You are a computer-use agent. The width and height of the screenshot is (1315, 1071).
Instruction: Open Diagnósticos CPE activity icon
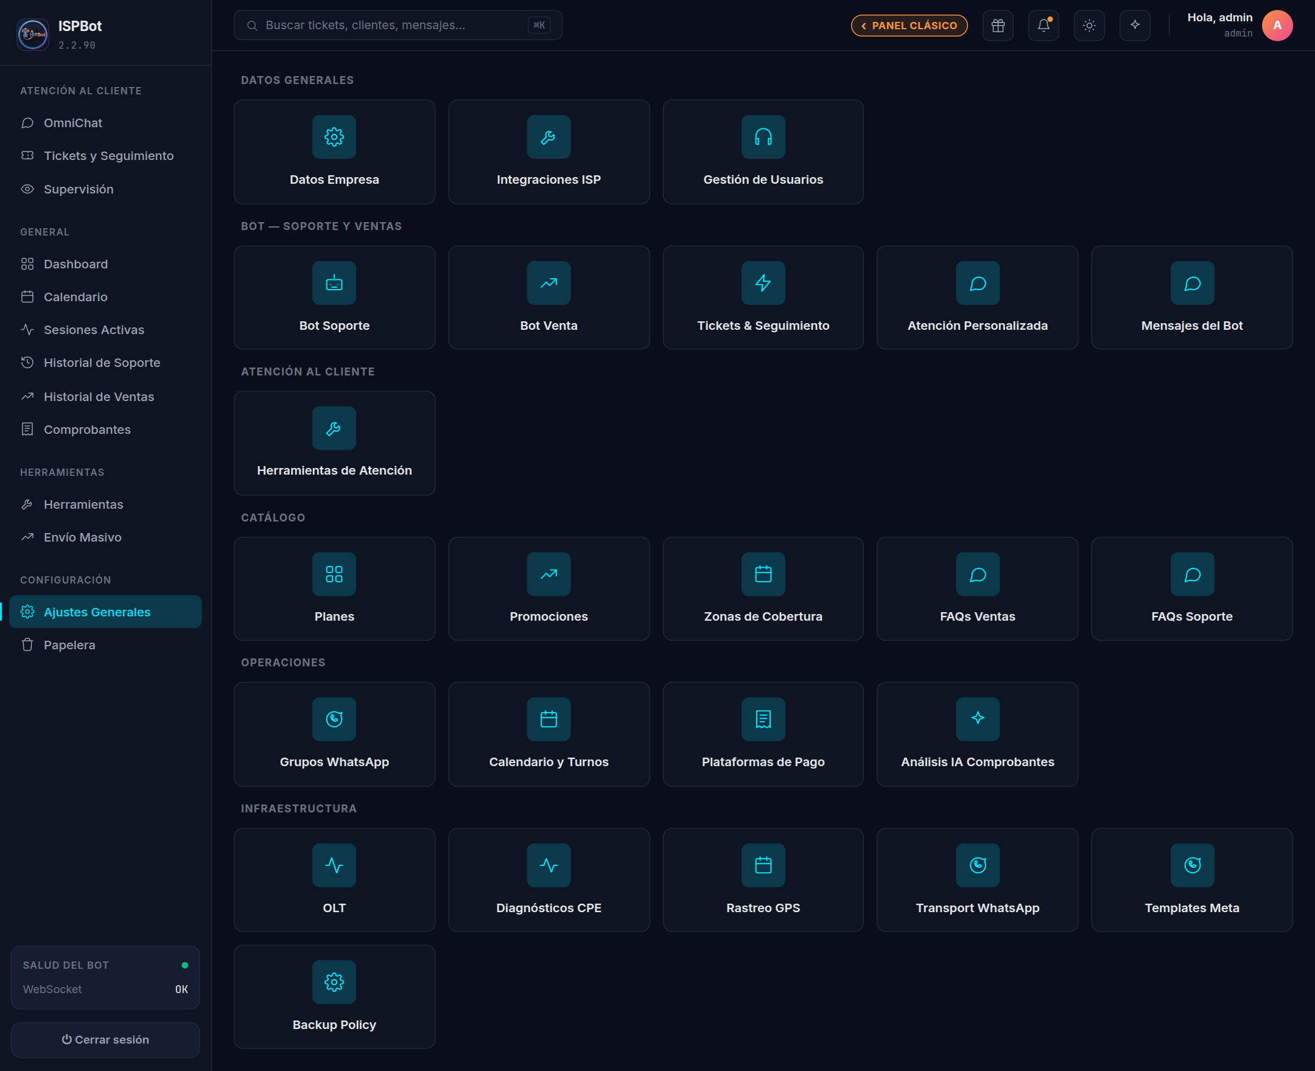tap(549, 865)
